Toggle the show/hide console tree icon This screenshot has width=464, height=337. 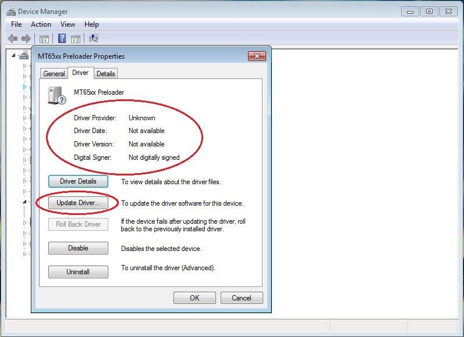coord(44,39)
